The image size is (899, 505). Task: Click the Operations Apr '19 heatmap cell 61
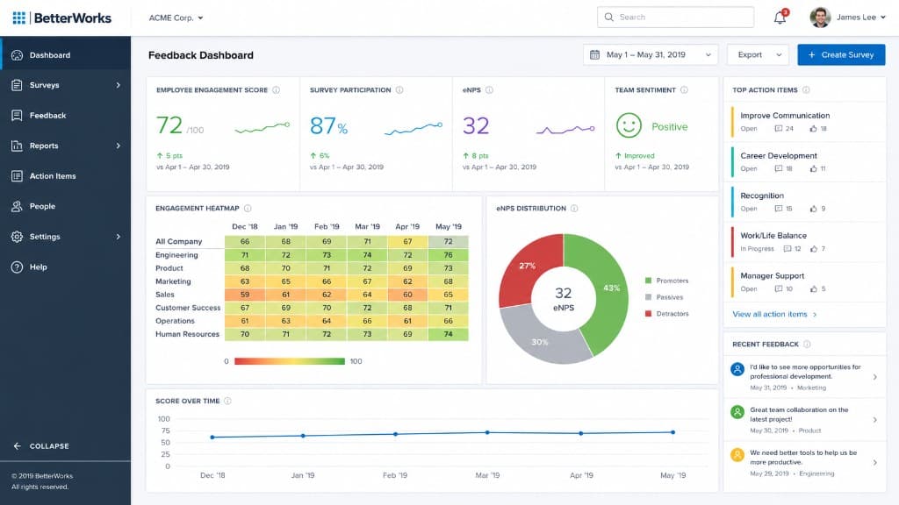(407, 321)
